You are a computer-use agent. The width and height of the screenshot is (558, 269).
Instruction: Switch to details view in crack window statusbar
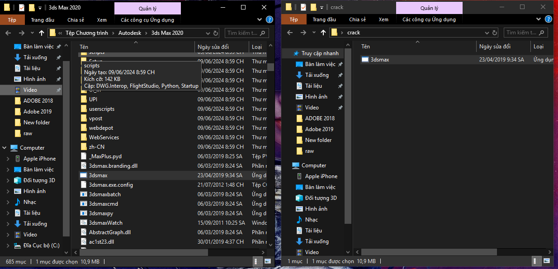pos(536,261)
